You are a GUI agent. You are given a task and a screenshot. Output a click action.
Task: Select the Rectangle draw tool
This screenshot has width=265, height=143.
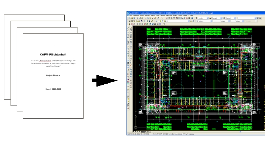point(128,37)
